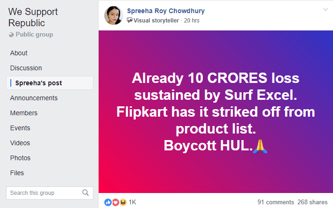Open Spreeha Roy Chowdhury's profile picture
333x208 pixels.
coord(113,15)
